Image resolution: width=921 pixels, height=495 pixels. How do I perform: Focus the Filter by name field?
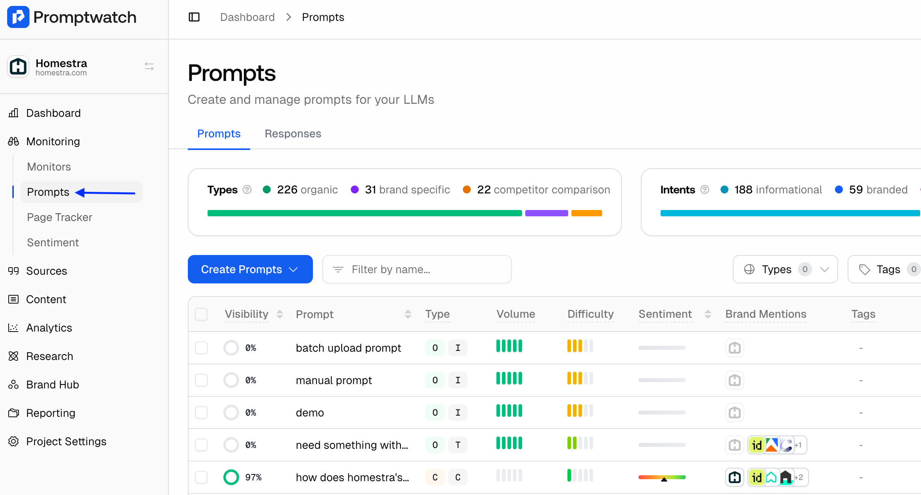point(417,269)
